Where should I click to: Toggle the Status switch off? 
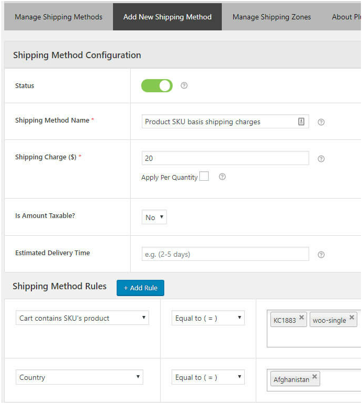point(157,85)
